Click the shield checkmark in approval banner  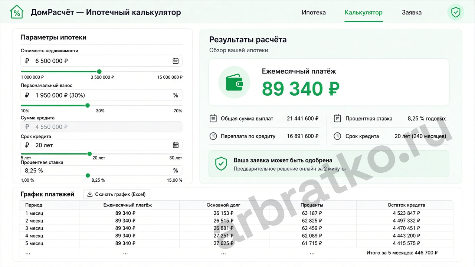[221, 164]
